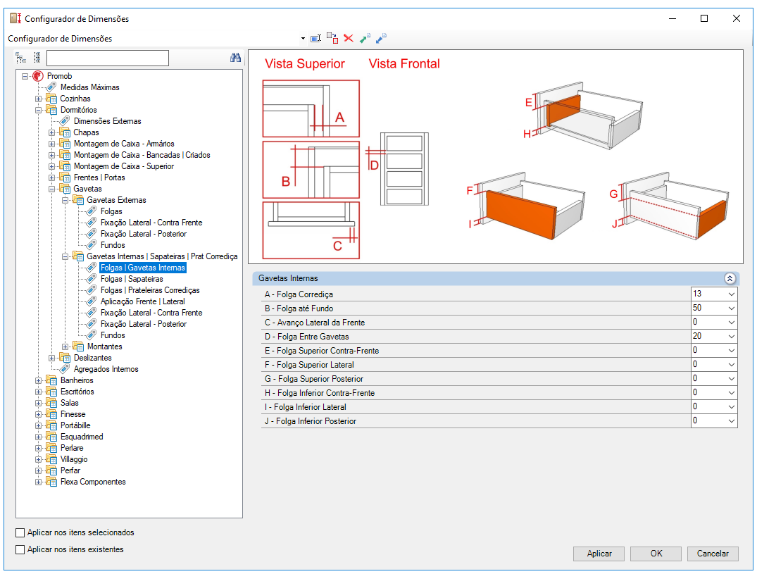Click the Aplicar button
The image size is (757, 574).
pos(599,554)
